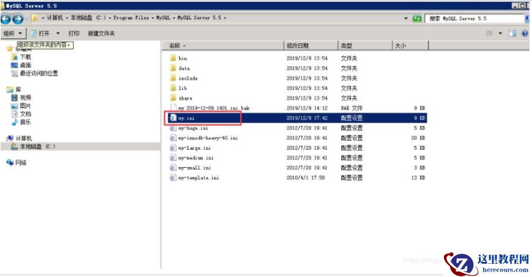This screenshot has height=277, width=532.
Task: Select the data folder icon
Action: [173, 68]
